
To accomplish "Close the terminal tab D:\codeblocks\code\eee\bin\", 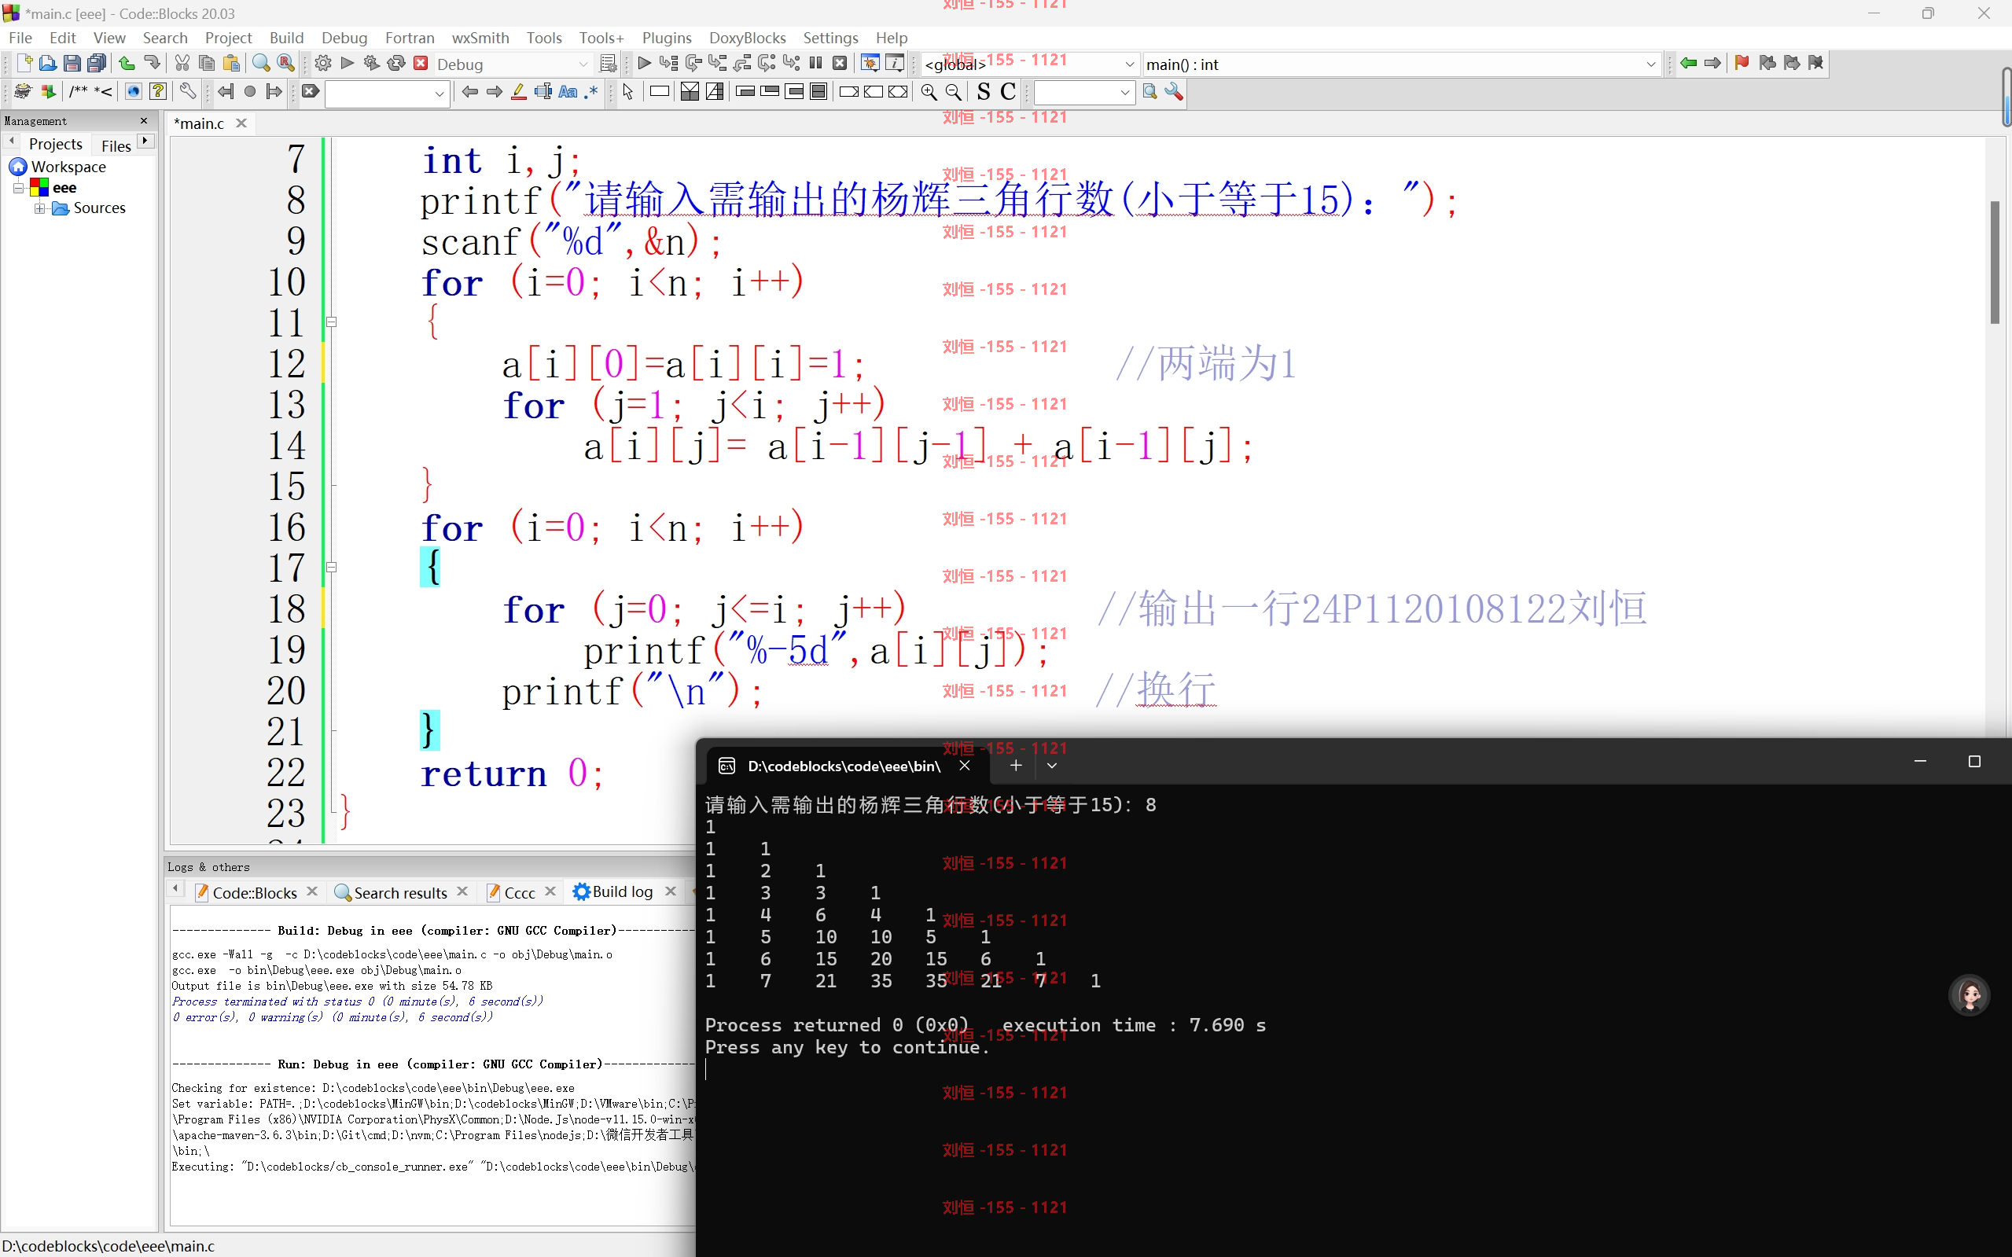I will click(x=965, y=765).
